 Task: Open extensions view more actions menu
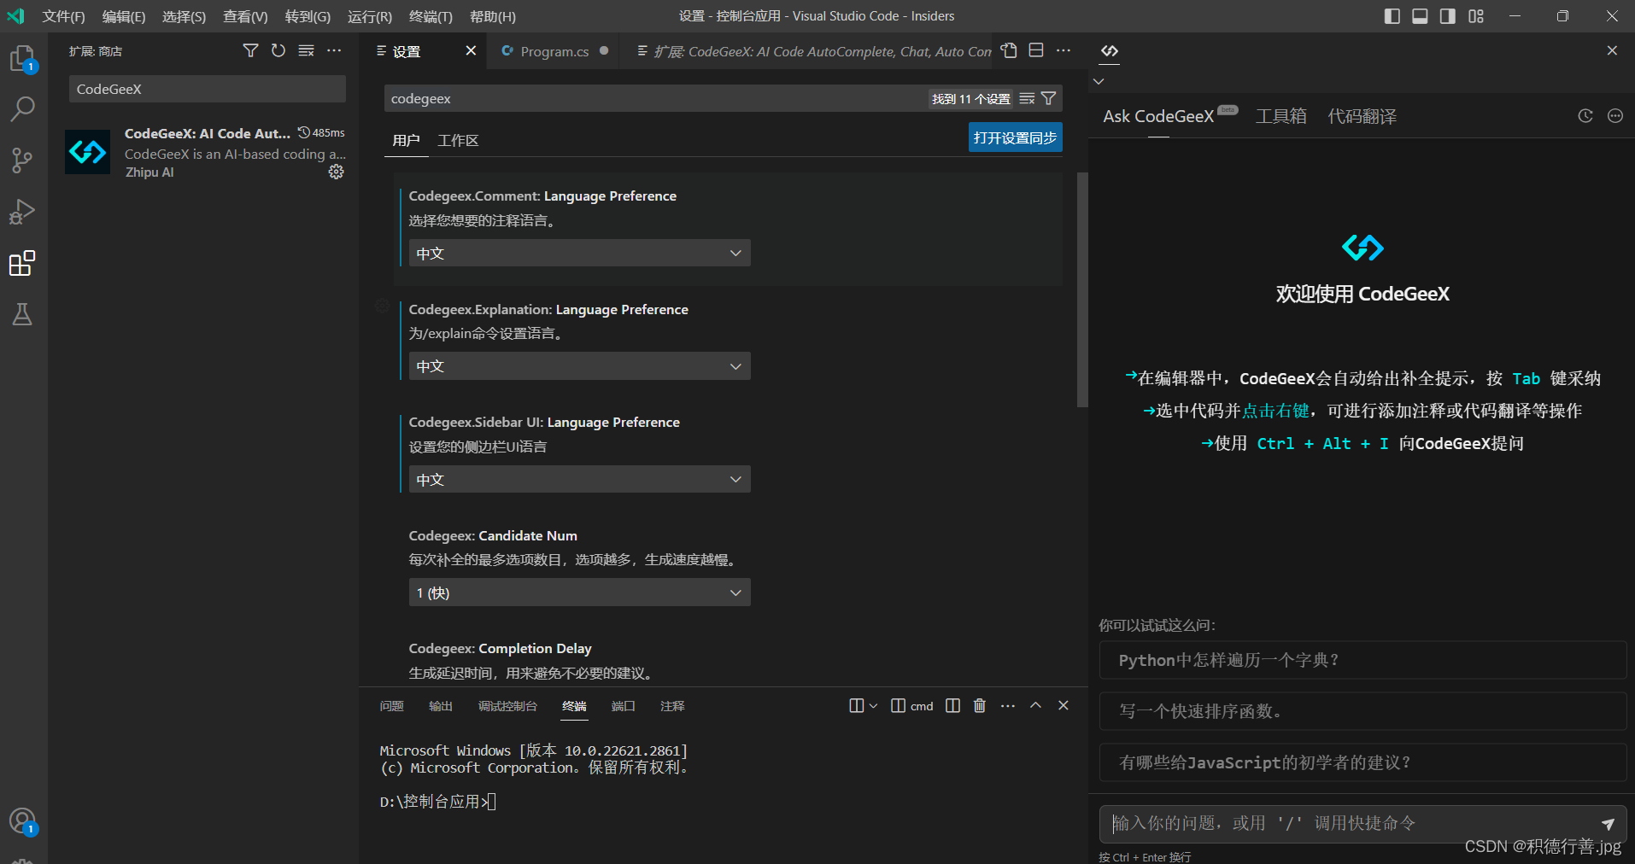coord(334,50)
